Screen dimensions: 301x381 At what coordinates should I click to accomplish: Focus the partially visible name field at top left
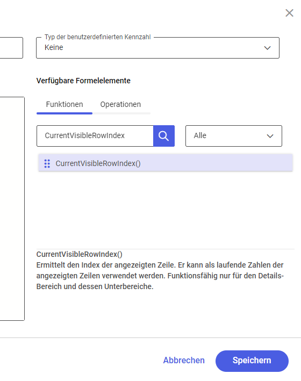click(11, 48)
